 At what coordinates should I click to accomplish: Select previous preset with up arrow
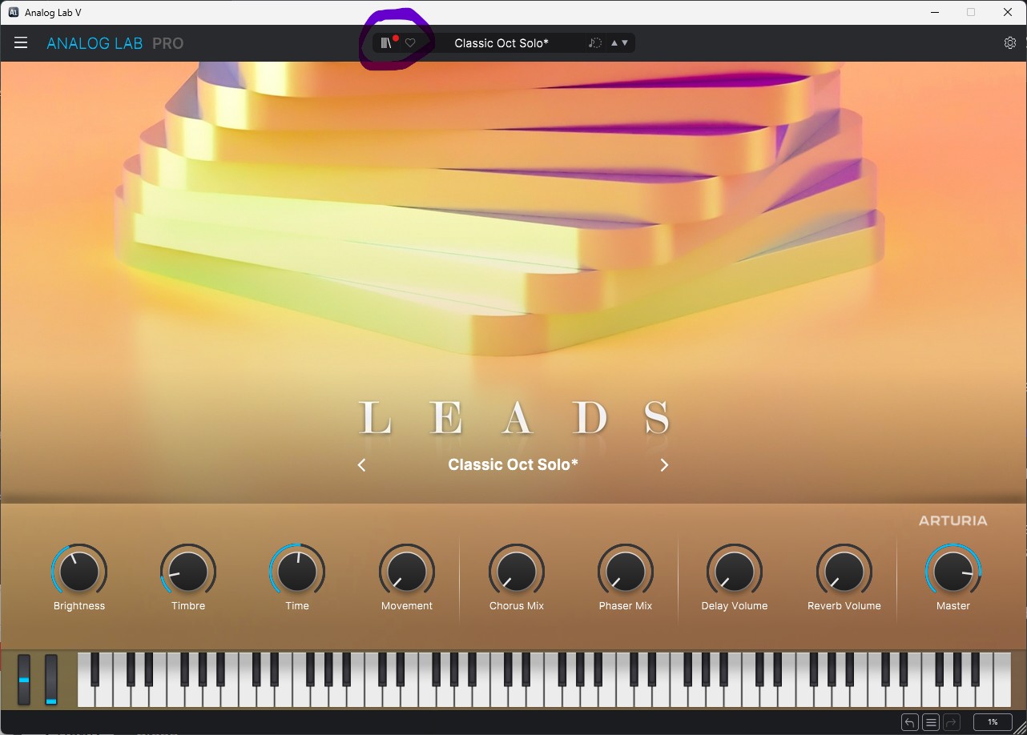tap(614, 43)
